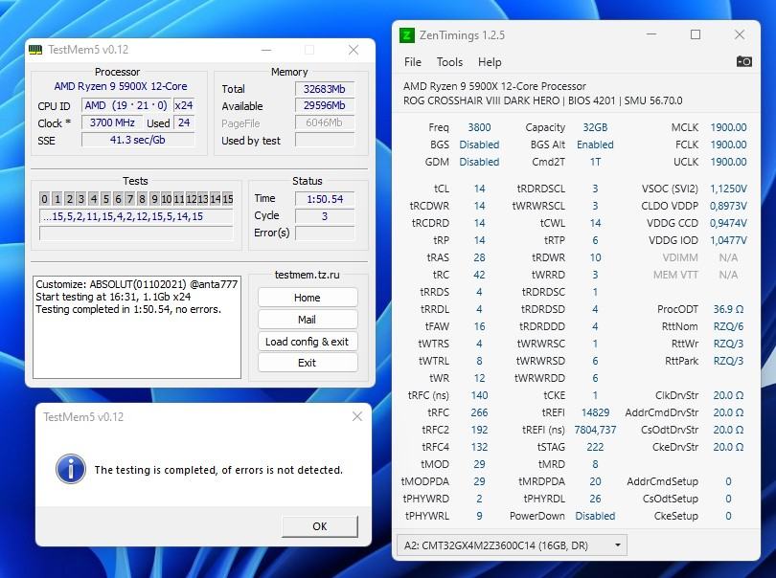This screenshot has width=776, height=578.
Task: Click the testmem.tz.ru label
Action: [308, 275]
